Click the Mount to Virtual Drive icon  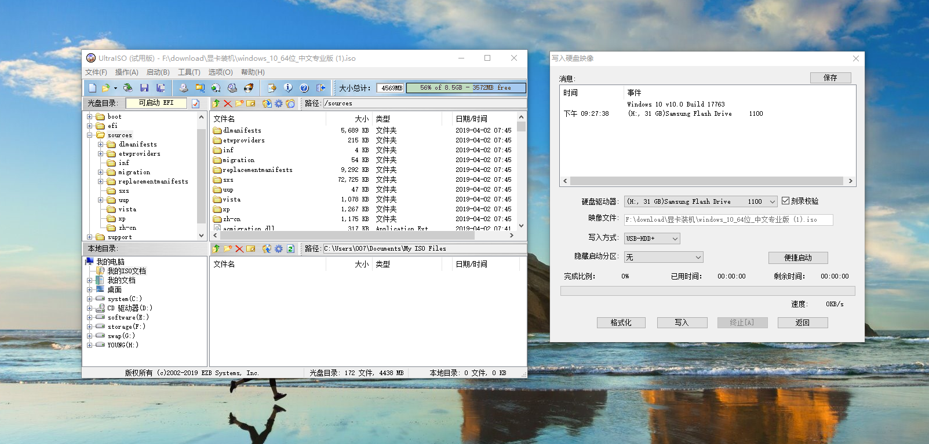pyautogui.click(x=232, y=88)
